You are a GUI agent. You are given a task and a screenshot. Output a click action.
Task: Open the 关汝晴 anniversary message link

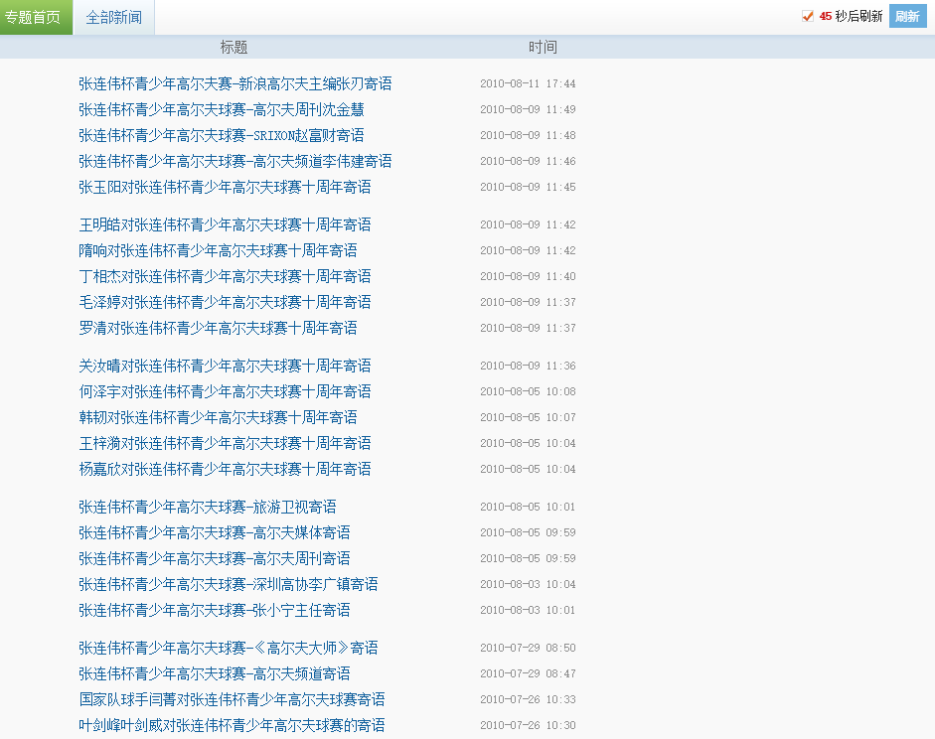(x=225, y=366)
